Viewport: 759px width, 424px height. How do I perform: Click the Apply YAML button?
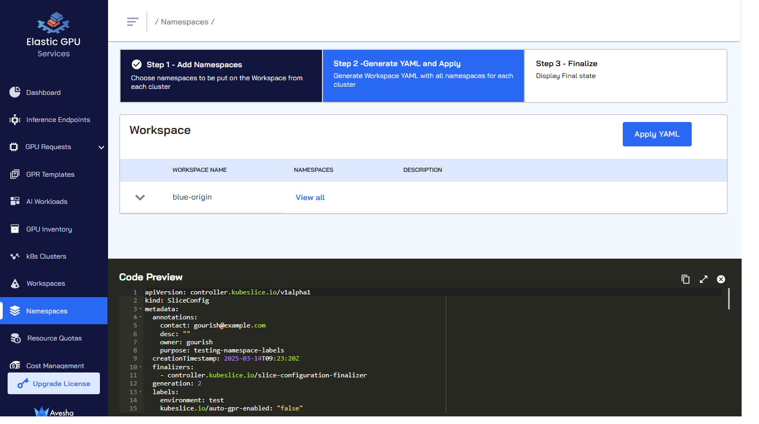pos(657,134)
